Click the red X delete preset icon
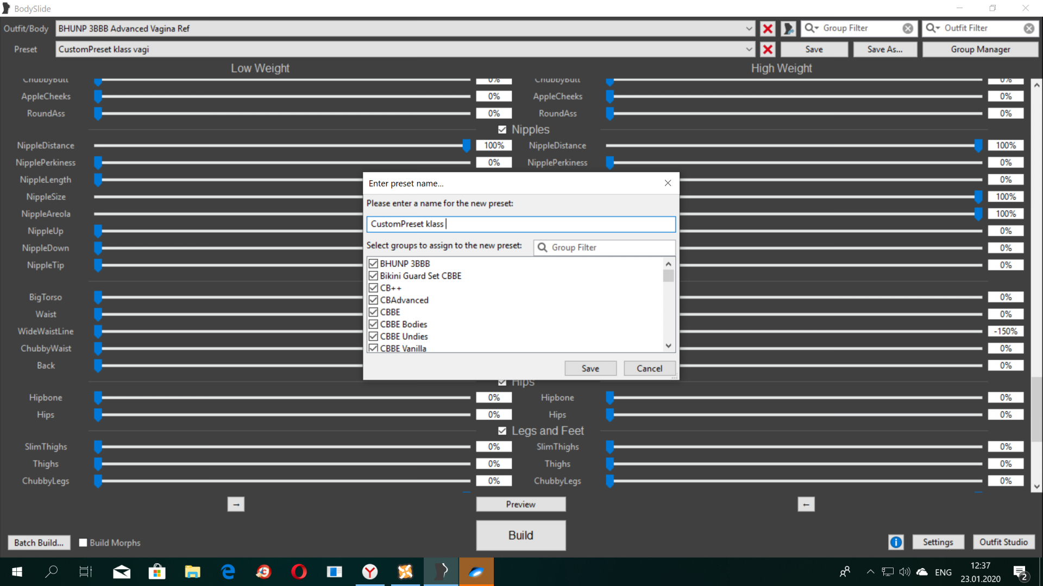The image size is (1043, 586). tap(768, 49)
